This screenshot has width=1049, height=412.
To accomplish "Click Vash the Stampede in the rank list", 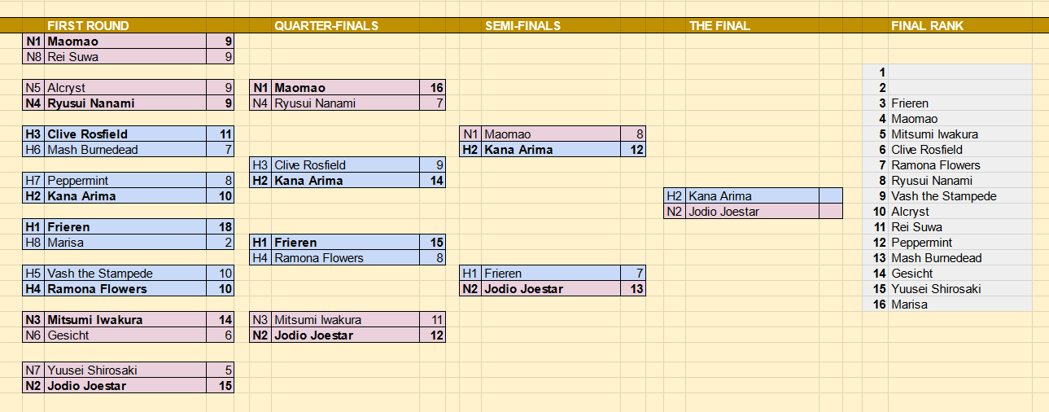I will click(x=944, y=196).
